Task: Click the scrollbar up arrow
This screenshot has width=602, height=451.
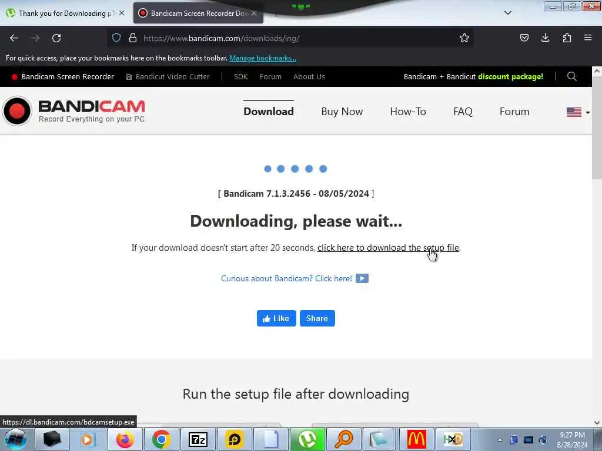Action: [597, 70]
